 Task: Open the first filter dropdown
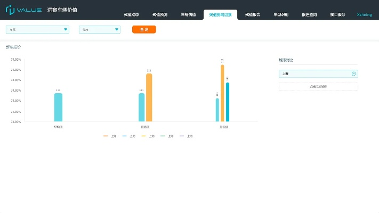37,29
